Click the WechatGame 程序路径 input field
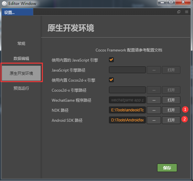The height and width of the screenshot is (181, 193). click(x=127, y=100)
